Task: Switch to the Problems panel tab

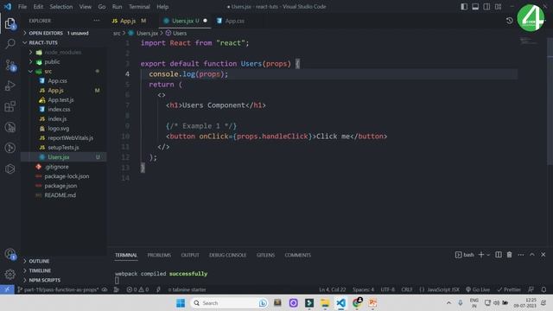Action: coord(159,255)
